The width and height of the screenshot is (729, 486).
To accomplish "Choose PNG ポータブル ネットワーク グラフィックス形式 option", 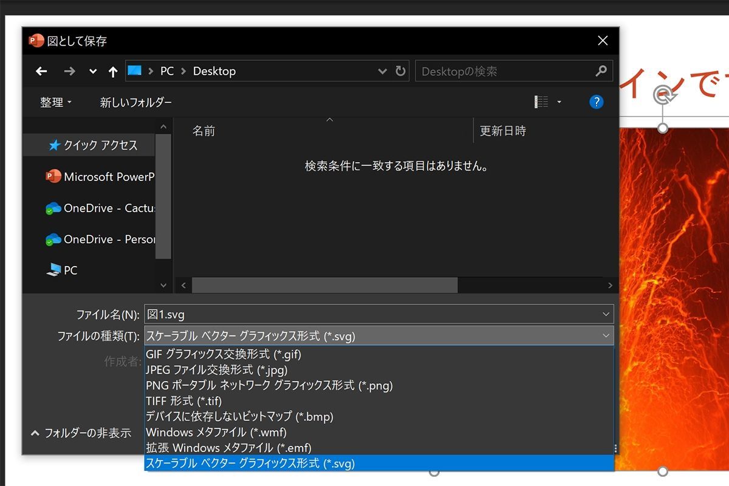I will pyautogui.click(x=269, y=385).
